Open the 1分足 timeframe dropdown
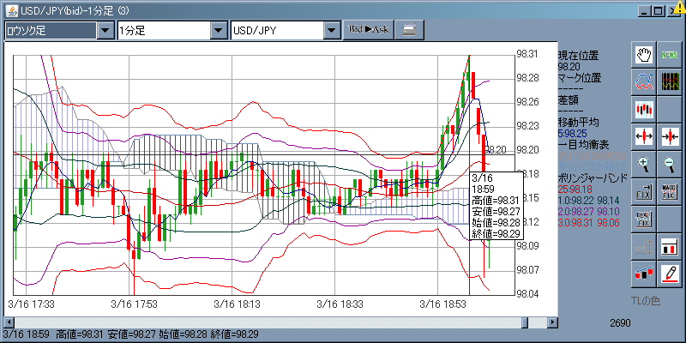Viewport: 686px width, 343px height. [x=219, y=31]
